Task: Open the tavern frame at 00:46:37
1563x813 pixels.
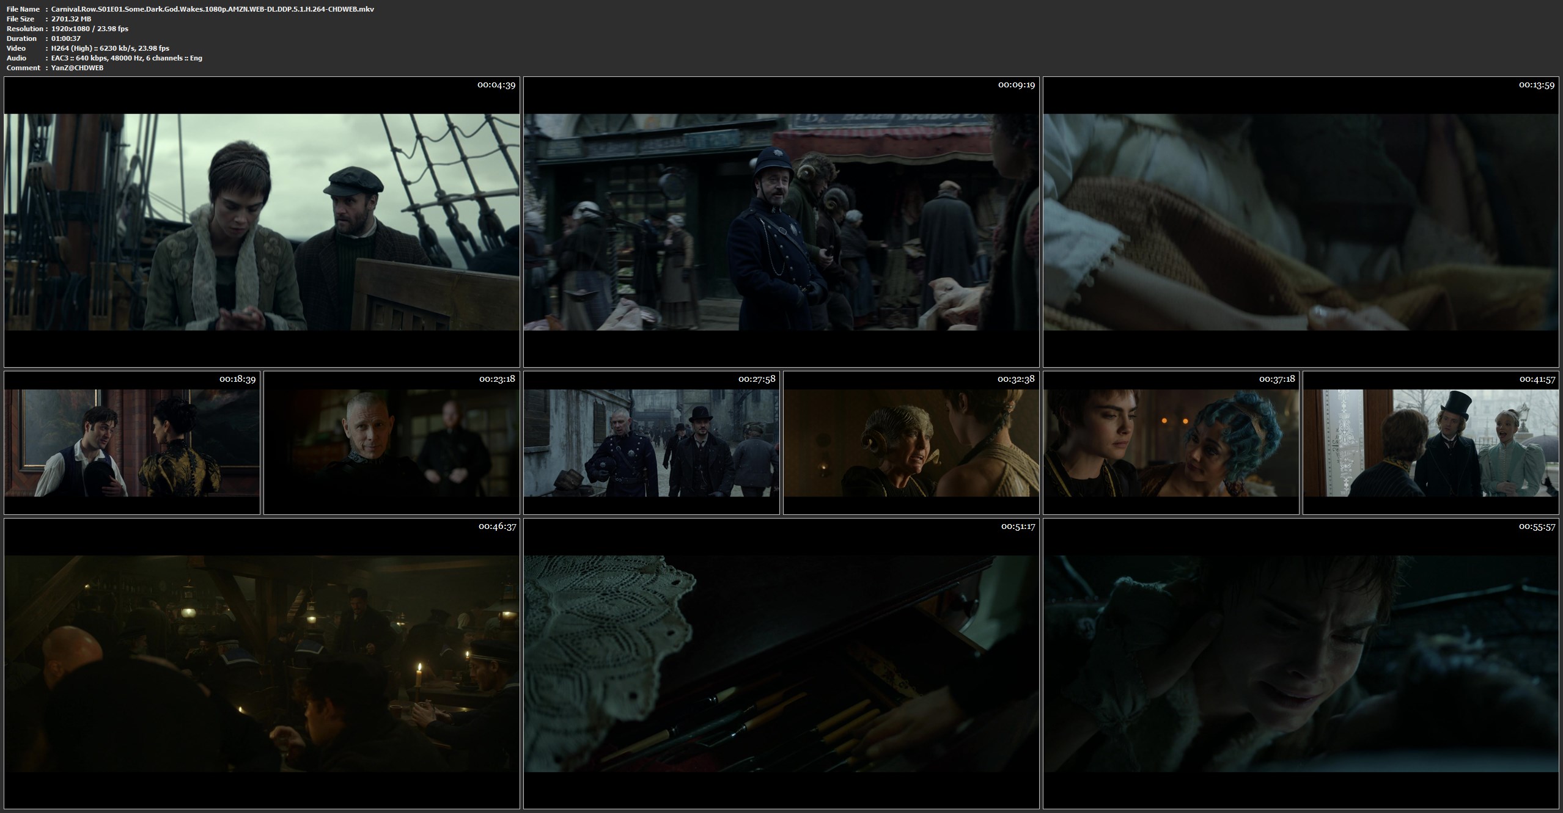Action: coord(262,663)
